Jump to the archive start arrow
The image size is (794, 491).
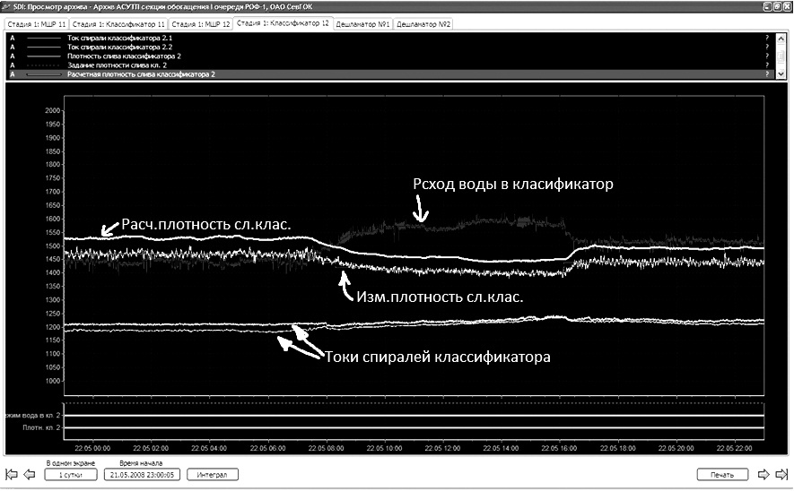(x=12, y=474)
